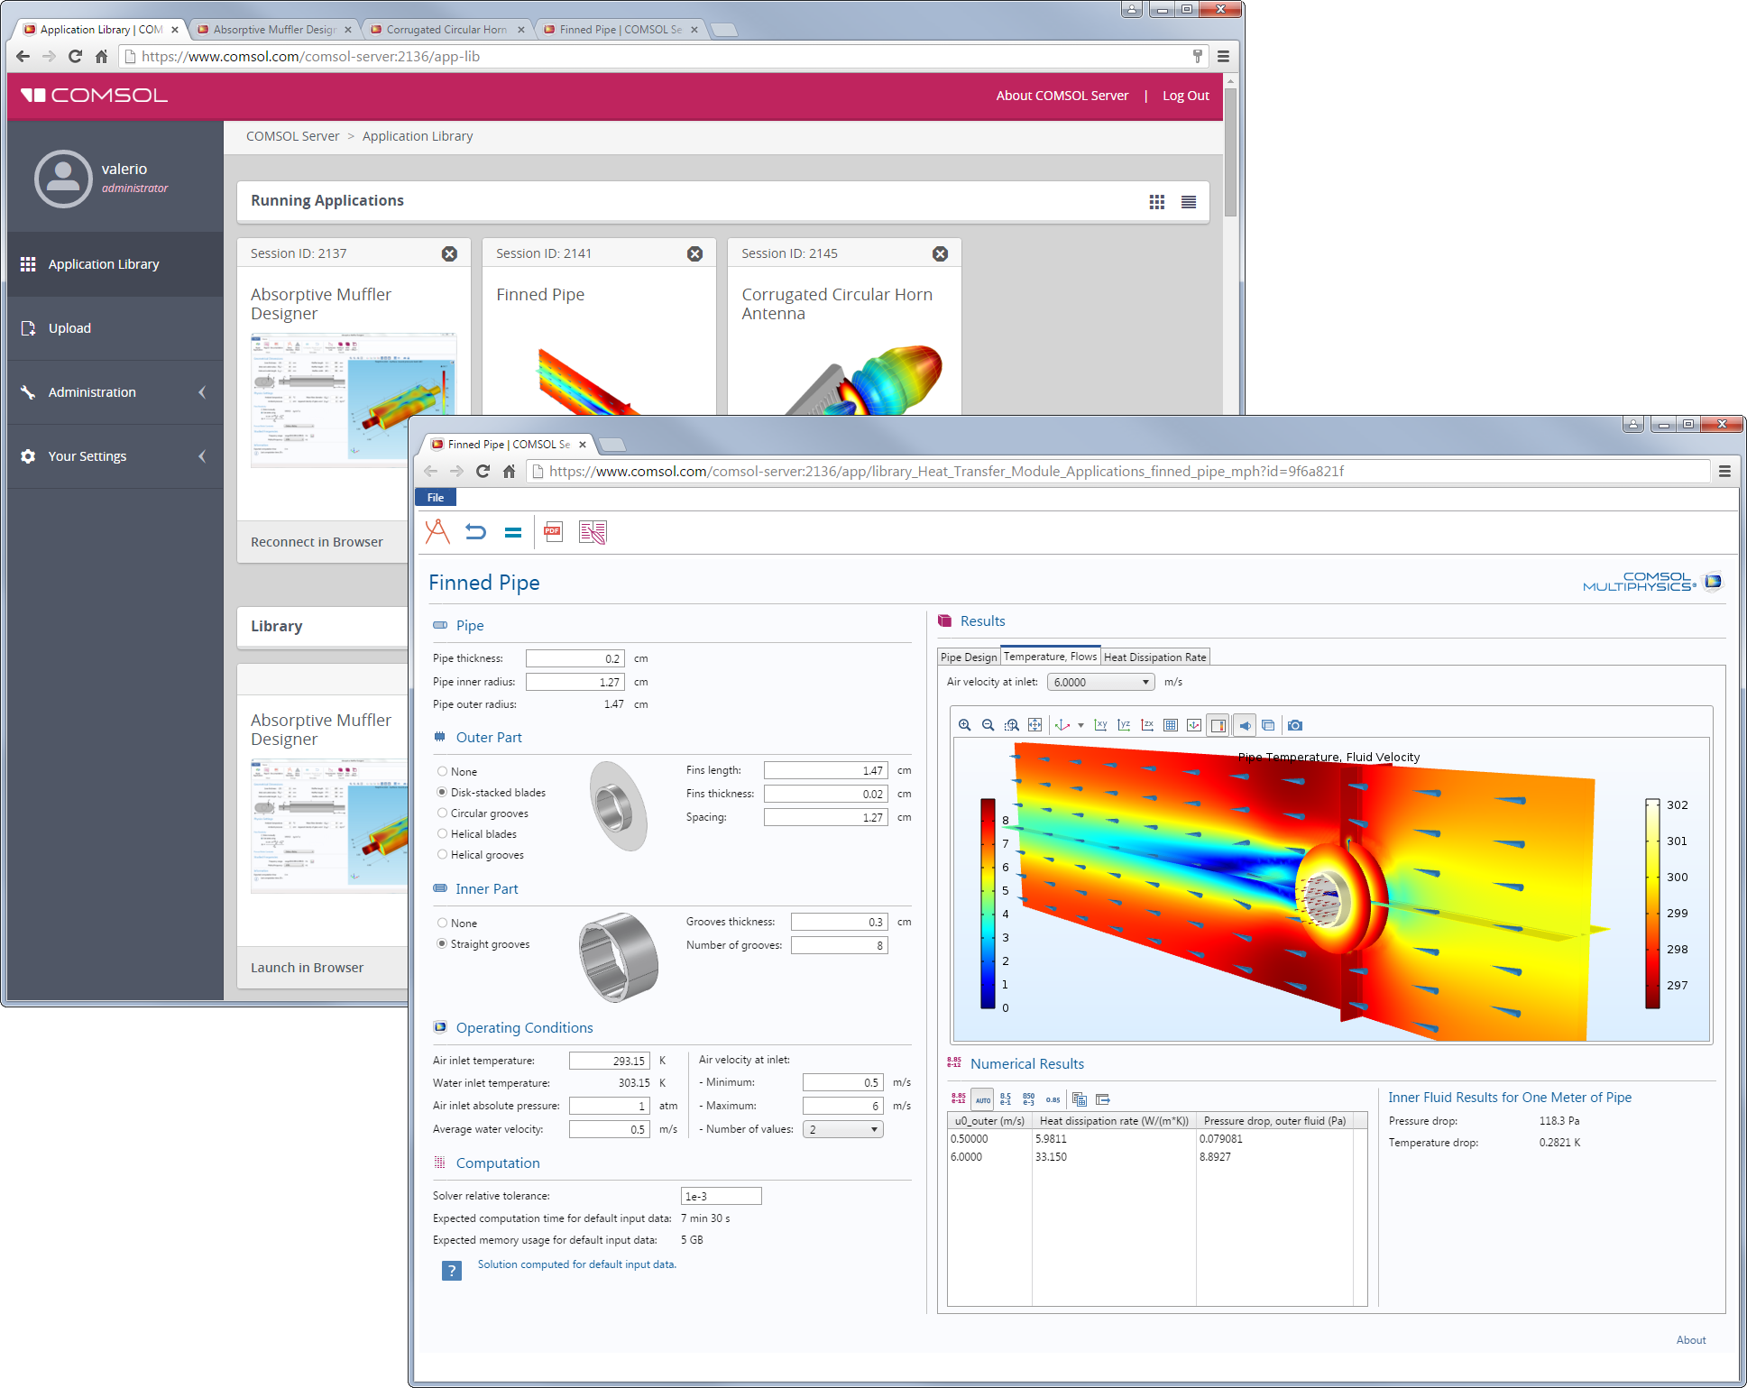The image size is (1747, 1388).
Task: Select decimal notation 0.85 icon
Action: 1053,1099
